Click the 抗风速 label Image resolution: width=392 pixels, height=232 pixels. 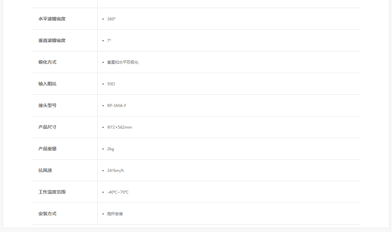[x=45, y=170]
